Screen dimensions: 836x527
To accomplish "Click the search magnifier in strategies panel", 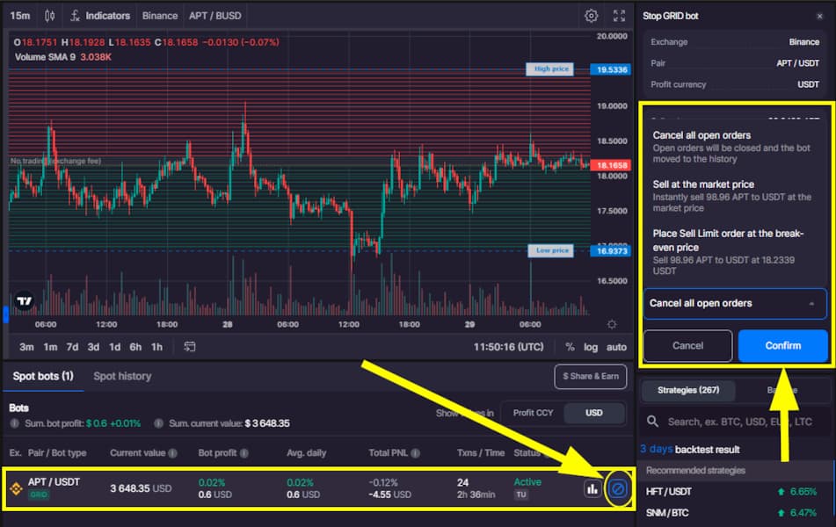I will pyautogui.click(x=651, y=422).
